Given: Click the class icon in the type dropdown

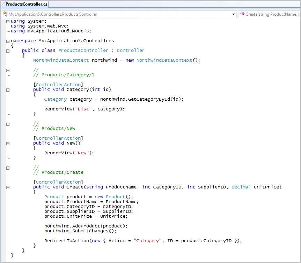Looking at the screenshot, I should (x=5, y=14).
